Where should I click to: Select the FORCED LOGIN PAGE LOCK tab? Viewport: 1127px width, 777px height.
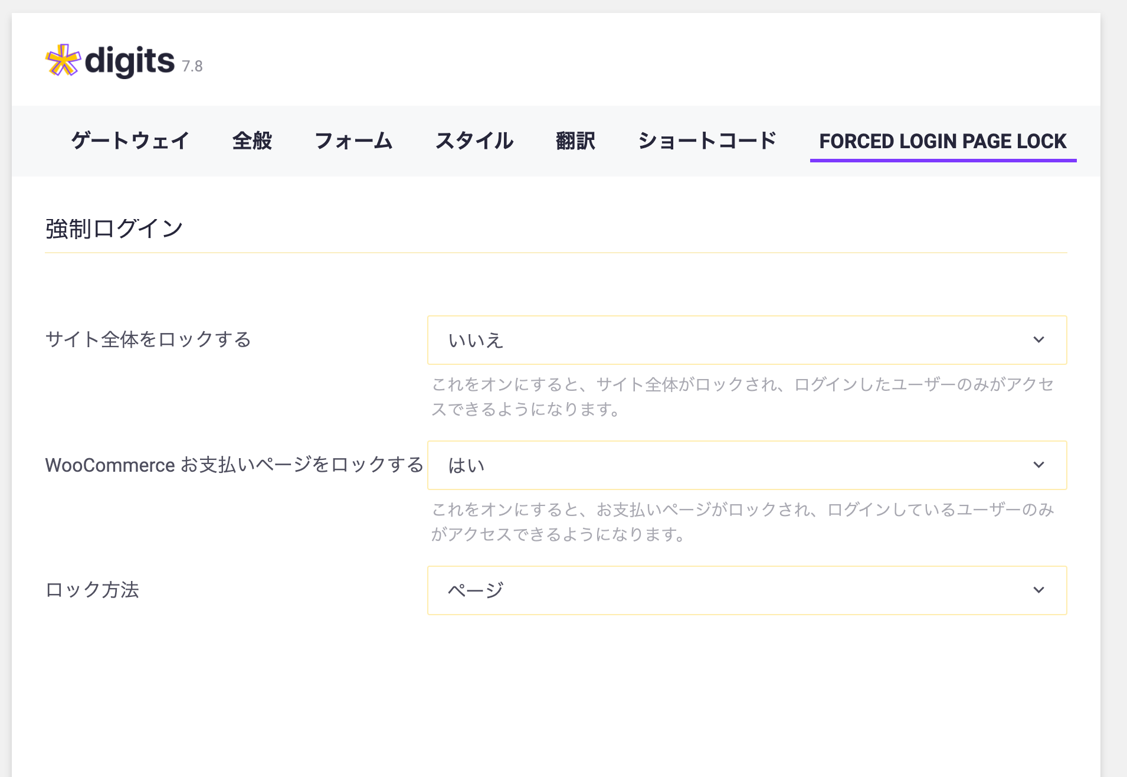(x=943, y=141)
